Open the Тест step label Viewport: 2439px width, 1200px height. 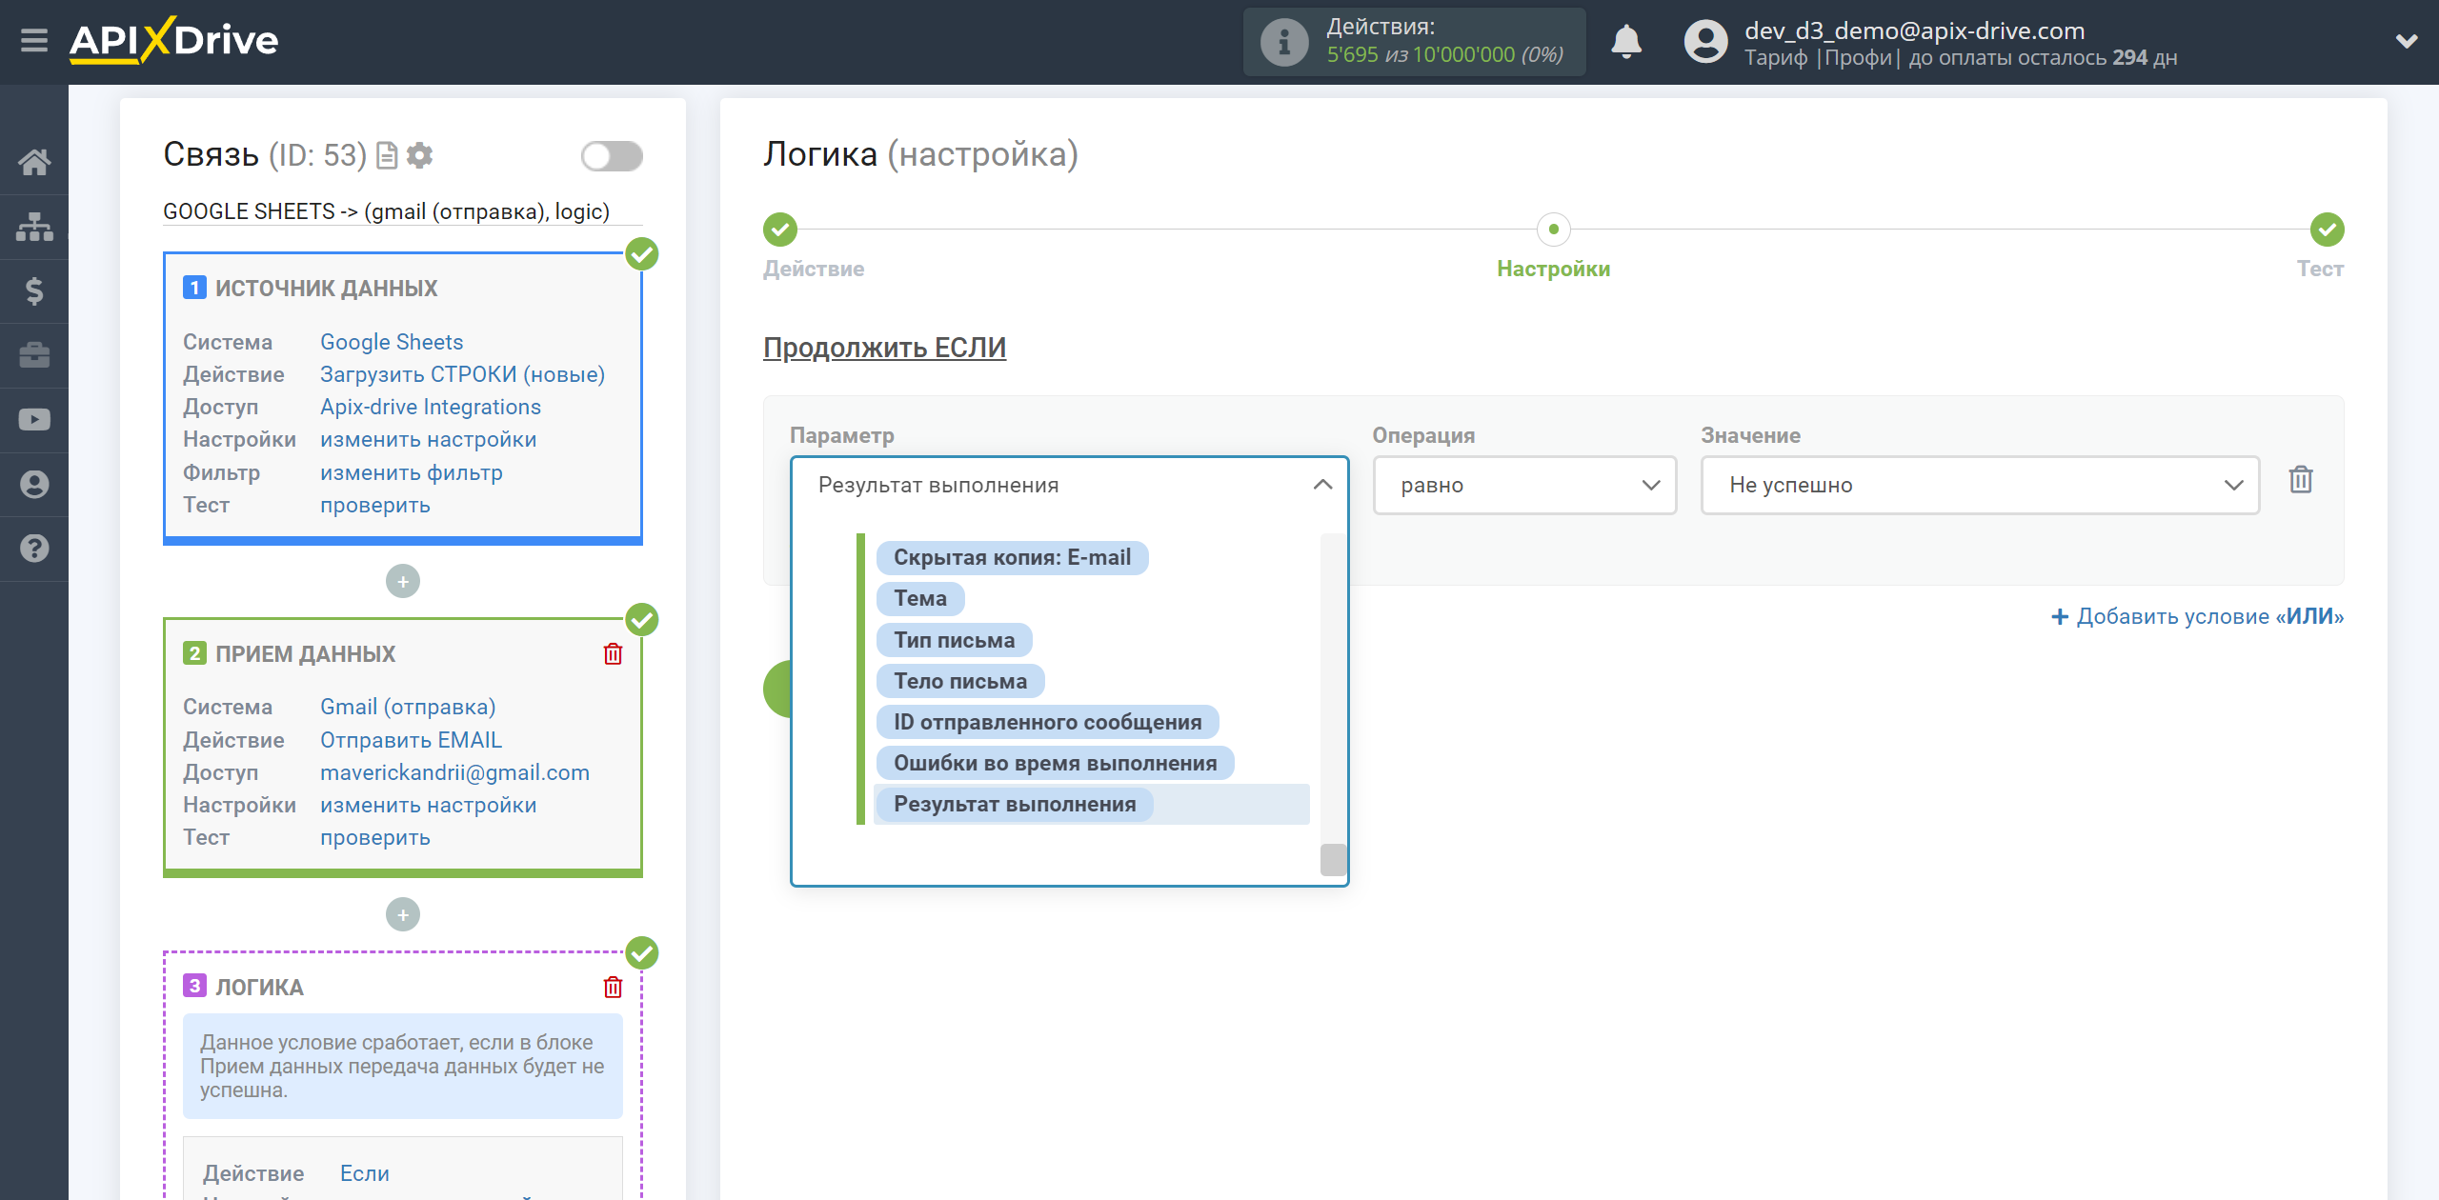(2320, 270)
